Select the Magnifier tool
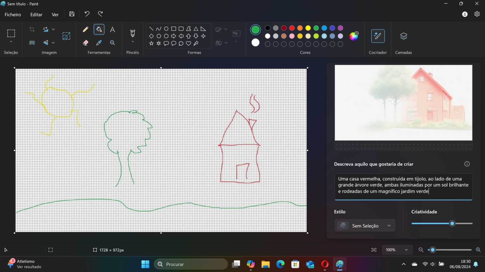Viewport: 485px width, 272px height. (x=112, y=43)
